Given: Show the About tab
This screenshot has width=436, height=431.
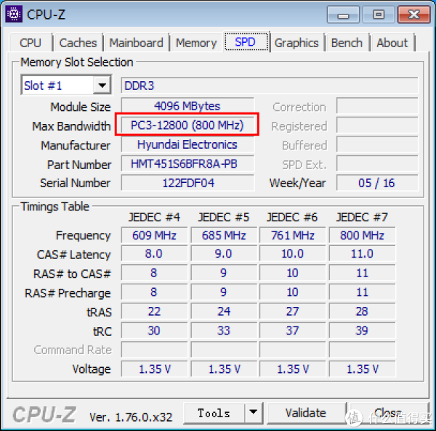Looking at the screenshot, I should 392,43.
